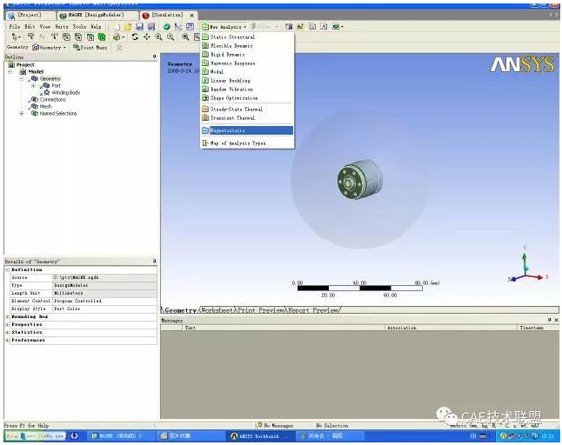Screen dimensions: 562x445
Task: Expand the Preferences section
Action: 7,341
